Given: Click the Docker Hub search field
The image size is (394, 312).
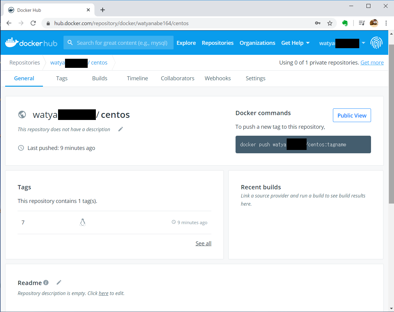Looking at the screenshot, I should [x=119, y=43].
